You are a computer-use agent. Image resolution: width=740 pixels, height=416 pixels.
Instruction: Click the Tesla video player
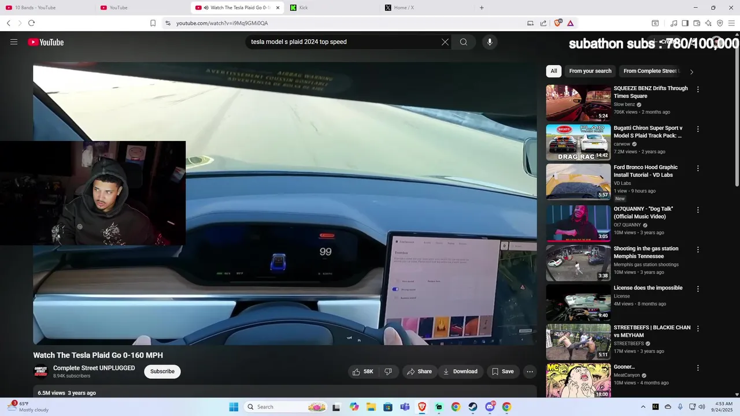(x=285, y=203)
